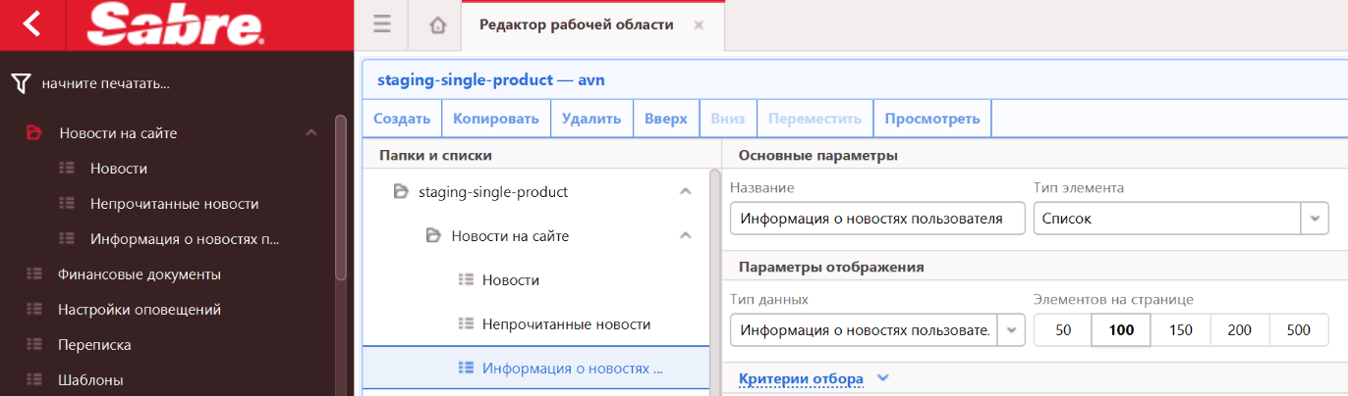
Task: Close the Редактор рабочей области tab
Action: (x=699, y=25)
